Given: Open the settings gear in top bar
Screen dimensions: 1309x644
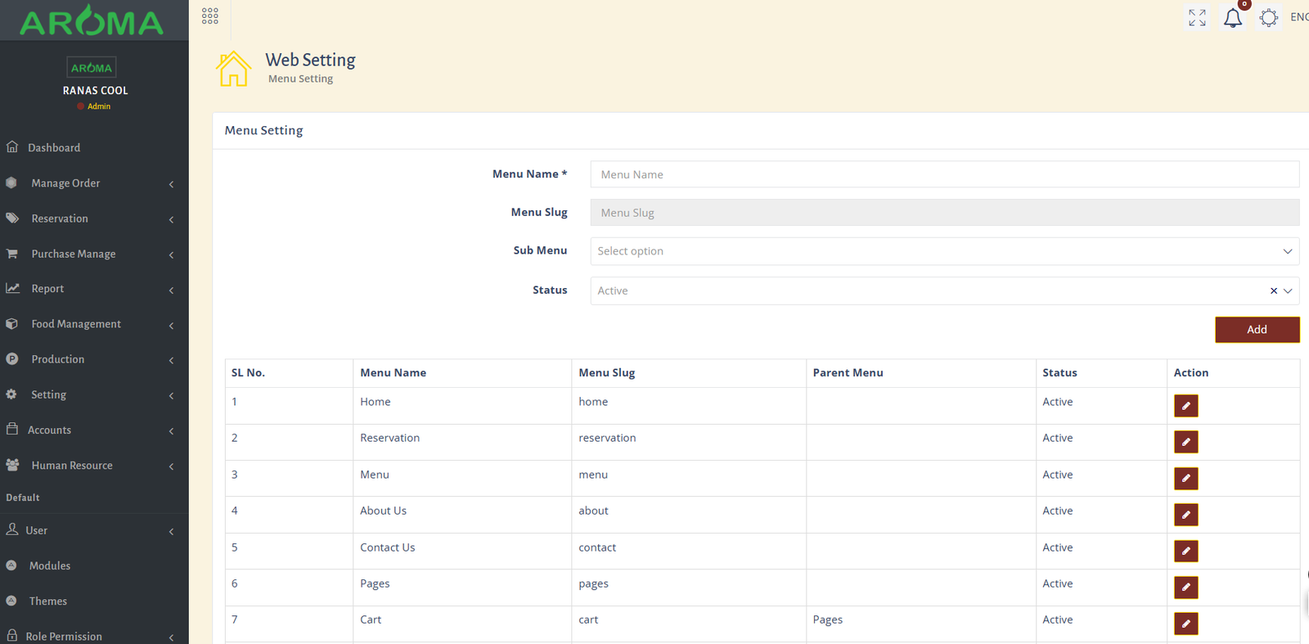Looking at the screenshot, I should click(1268, 18).
